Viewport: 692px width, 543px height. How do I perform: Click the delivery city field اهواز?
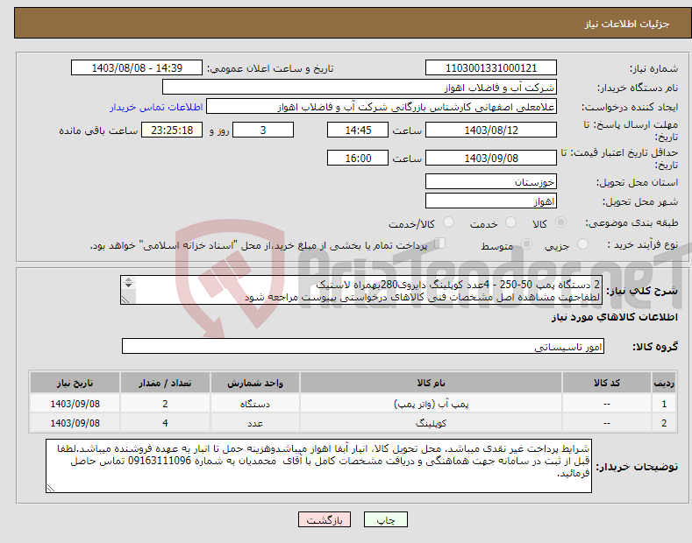491,201
